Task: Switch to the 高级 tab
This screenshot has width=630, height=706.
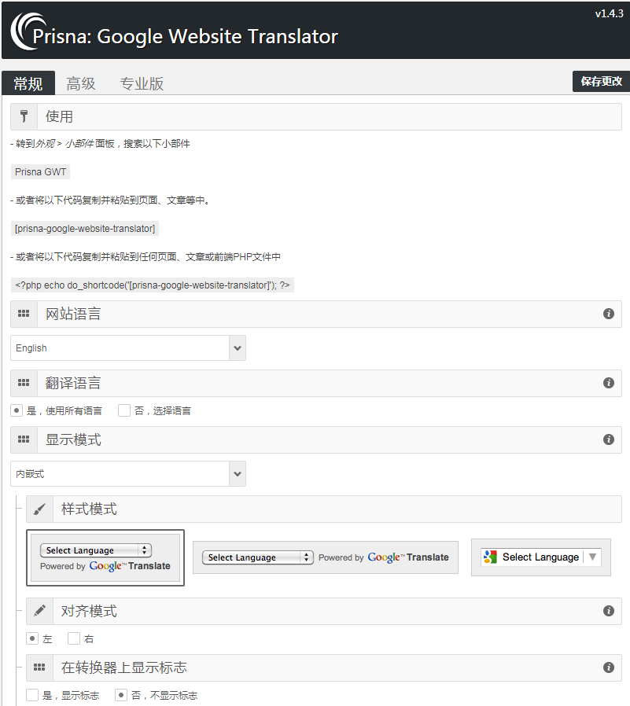Action: (81, 83)
